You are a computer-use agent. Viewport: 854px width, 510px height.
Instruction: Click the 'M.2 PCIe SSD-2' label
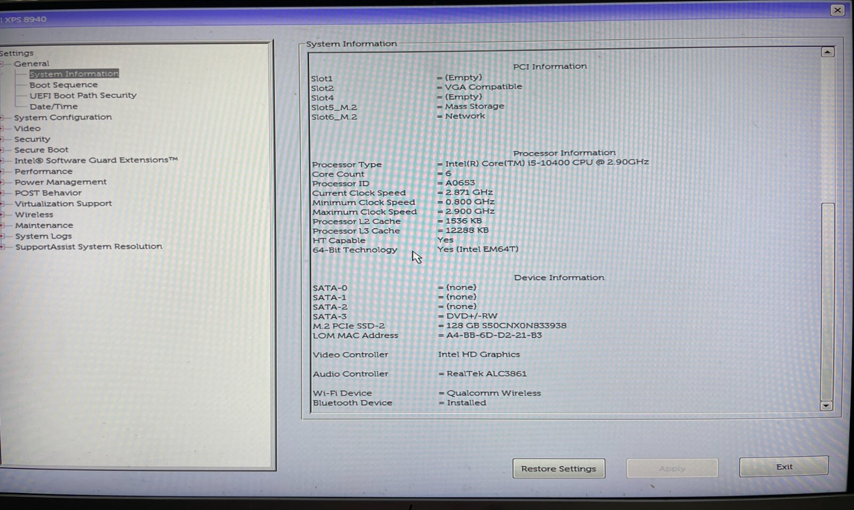[x=349, y=326]
